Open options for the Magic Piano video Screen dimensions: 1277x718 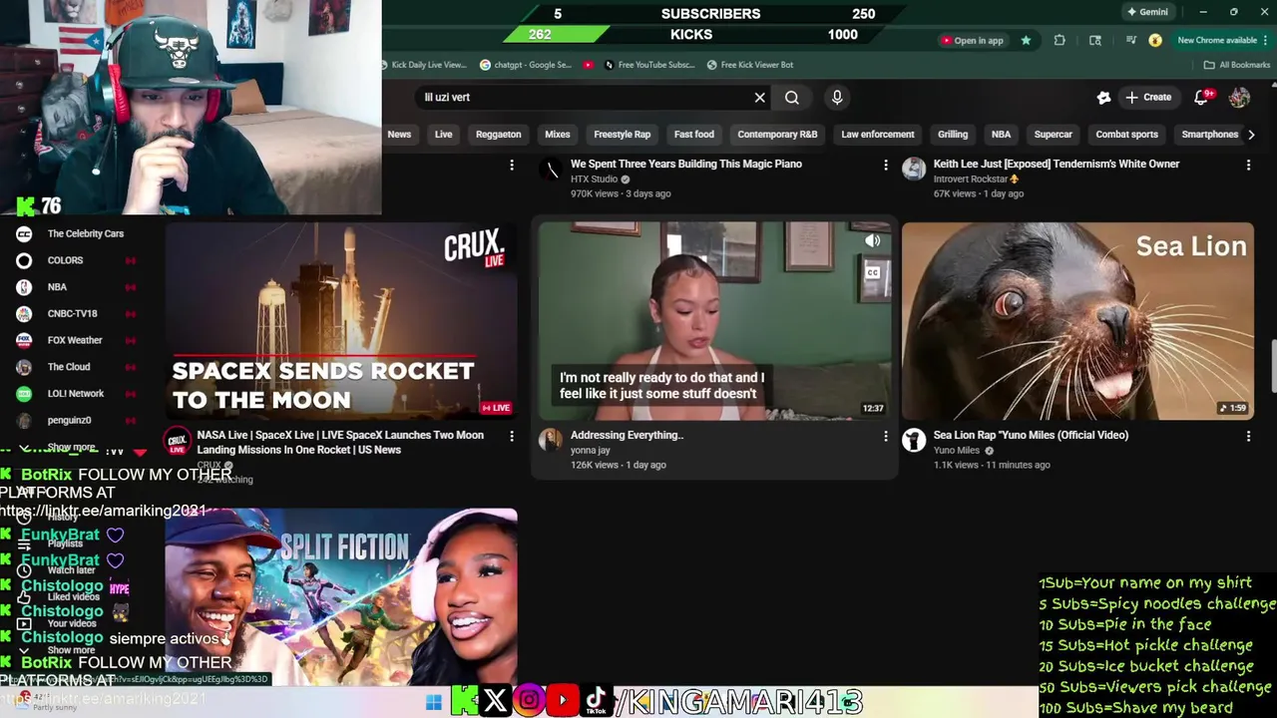(x=885, y=165)
